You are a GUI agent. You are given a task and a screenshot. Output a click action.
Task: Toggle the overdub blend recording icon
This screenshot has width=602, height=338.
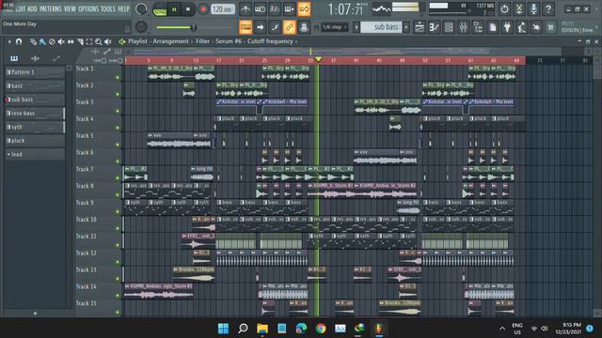pyautogui.click(x=289, y=9)
